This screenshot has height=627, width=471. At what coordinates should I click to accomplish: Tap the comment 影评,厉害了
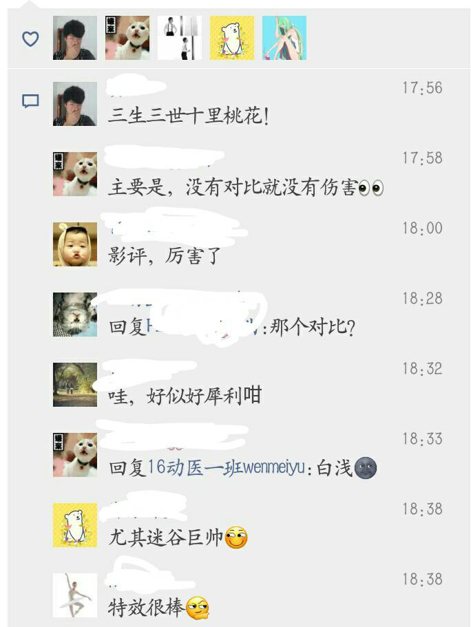164,256
